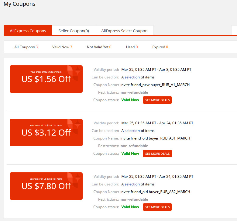
Task: Show Valid Now coupons
Action: (62, 47)
